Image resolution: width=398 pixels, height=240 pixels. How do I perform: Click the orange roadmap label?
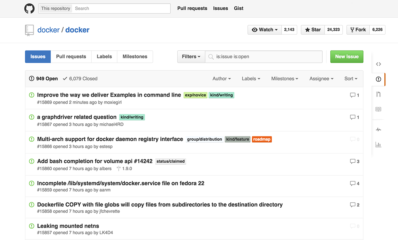(262, 139)
